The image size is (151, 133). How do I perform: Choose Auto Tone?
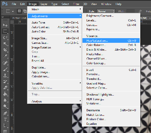click(55, 22)
